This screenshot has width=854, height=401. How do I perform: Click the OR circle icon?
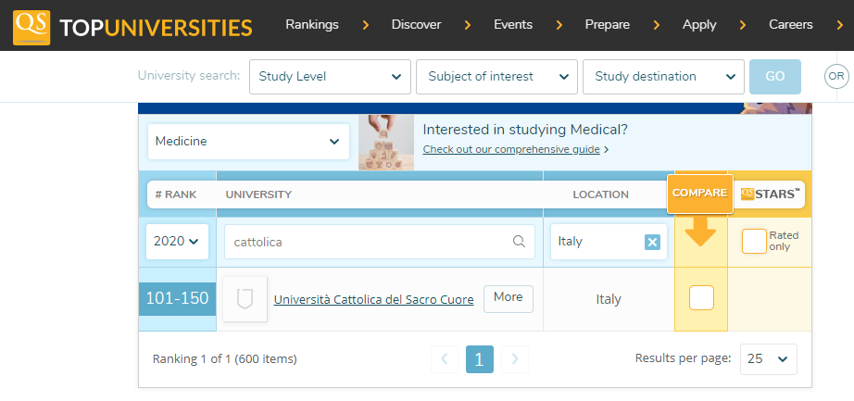pyautogui.click(x=836, y=77)
